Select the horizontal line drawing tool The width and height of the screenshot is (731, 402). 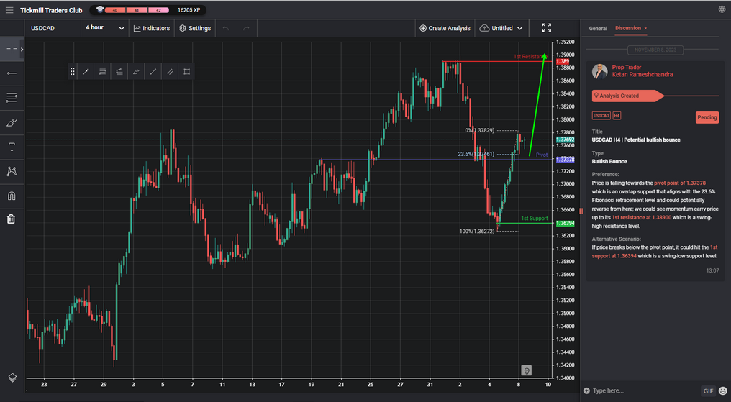point(12,73)
